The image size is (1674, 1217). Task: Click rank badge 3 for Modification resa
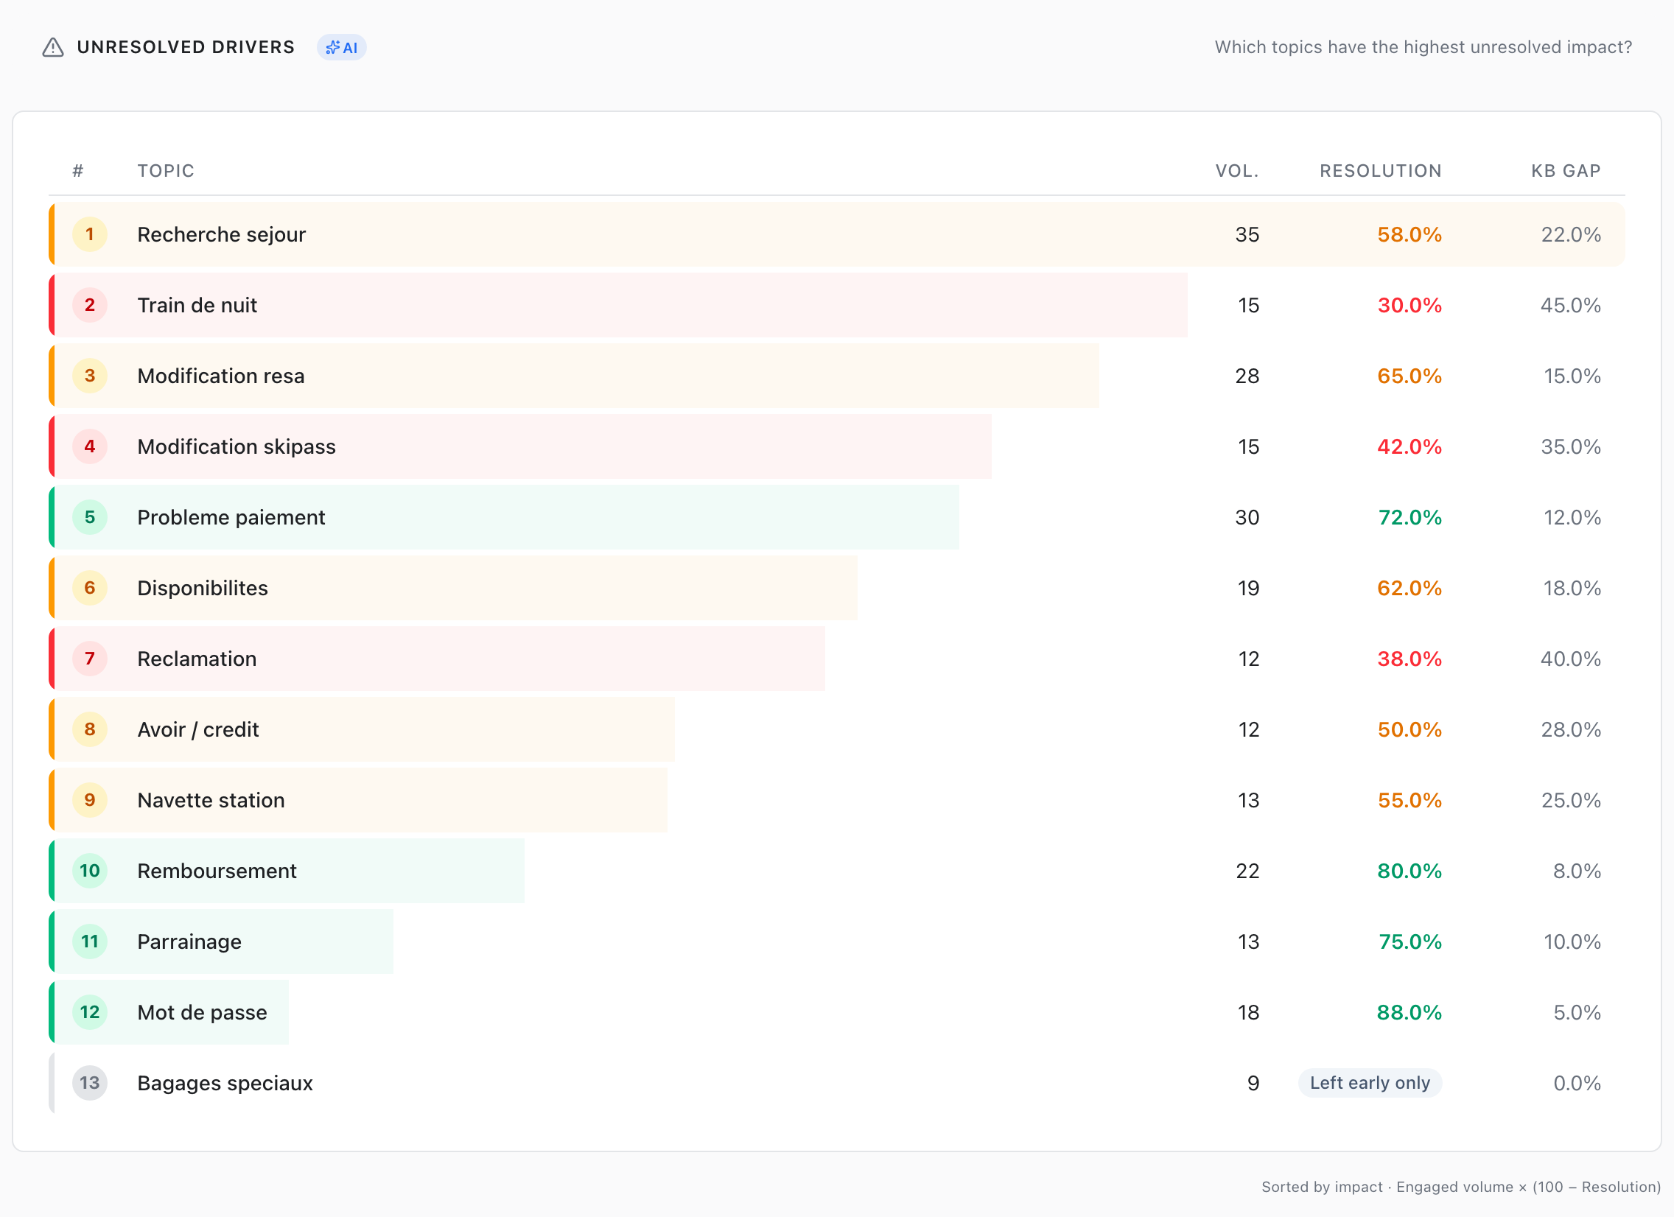click(x=90, y=376)
